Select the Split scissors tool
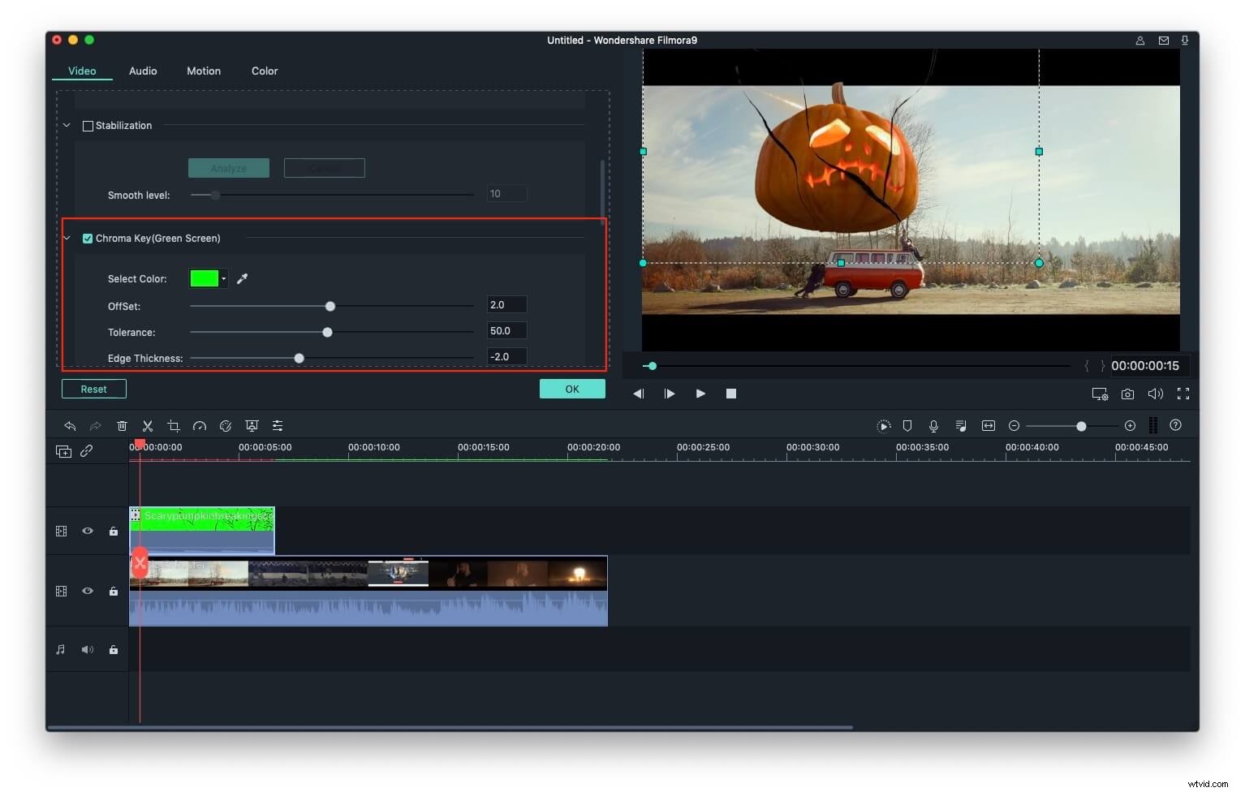This screenshot has height=792, width=1245. [x=148, y=425]
